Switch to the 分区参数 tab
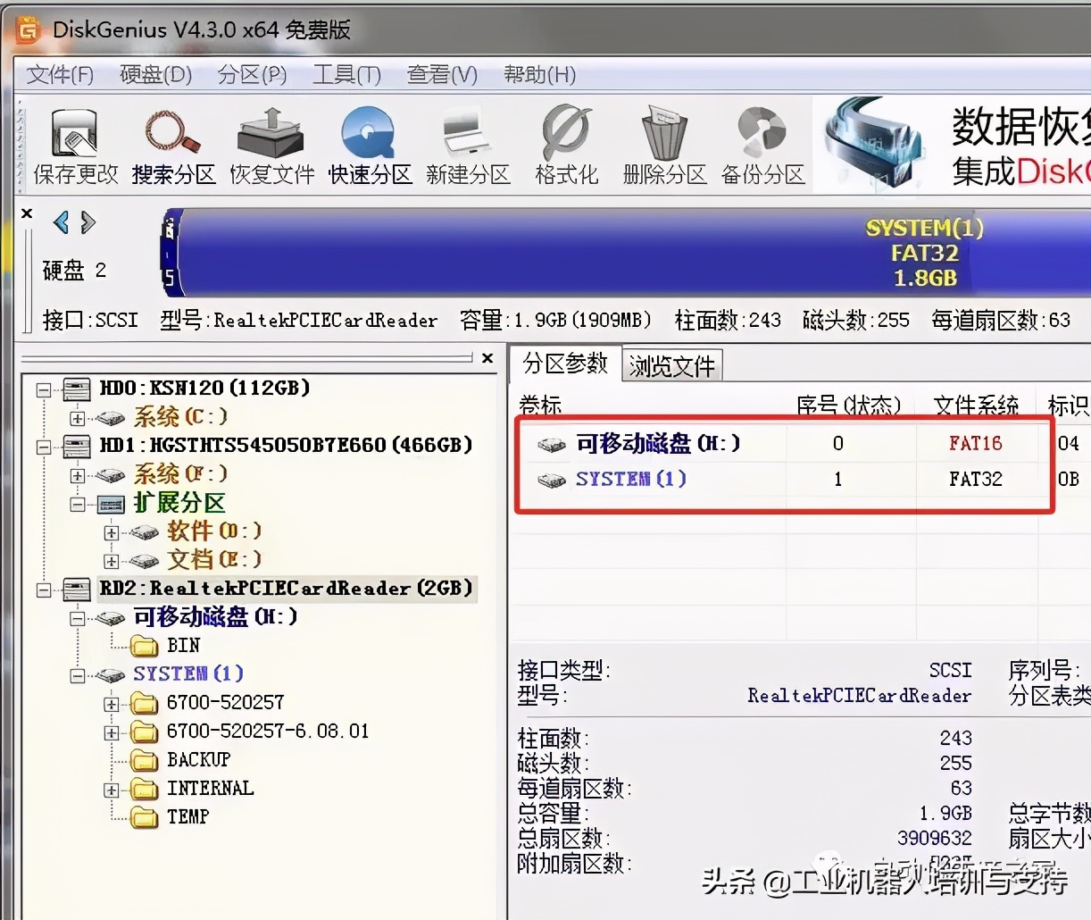 pyautogui.click(x=565, y=364)
